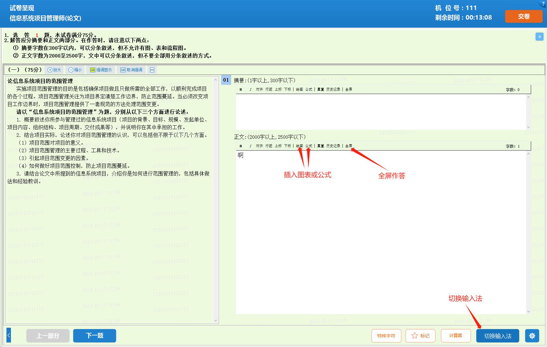Open 行距 line spacing in 摘要 toolbar
547x347 pixels.
coord(269,89)
